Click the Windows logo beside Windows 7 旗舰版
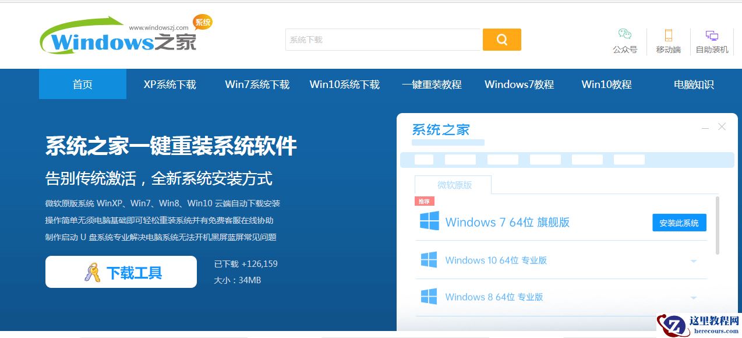742x338 pixels. tap(429, 222)
